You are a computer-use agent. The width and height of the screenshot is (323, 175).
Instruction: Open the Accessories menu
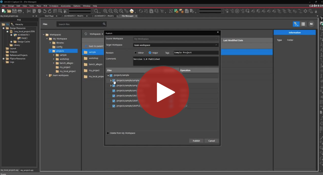click(66, 6)
